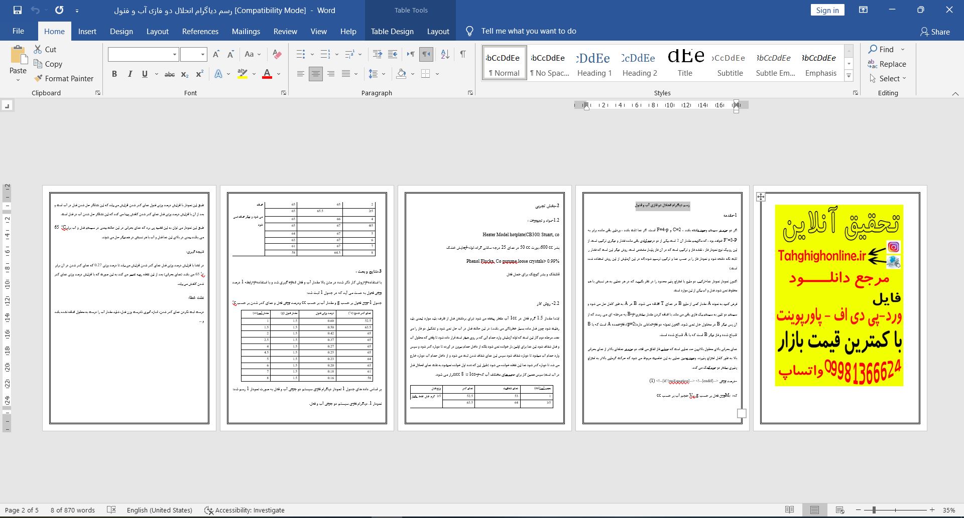
Task: Click the Paste clipboard icon
Action: pos(18,55)
